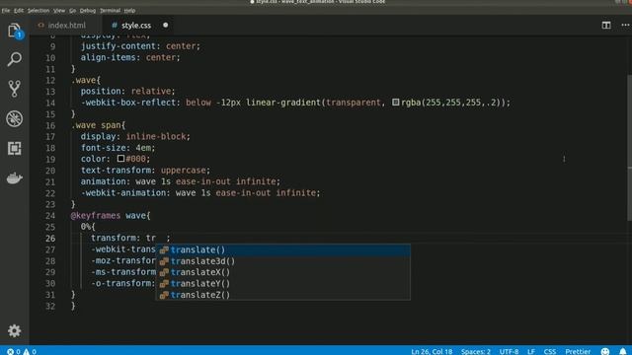Open the Source Control view icon

[x=15, y=89]
